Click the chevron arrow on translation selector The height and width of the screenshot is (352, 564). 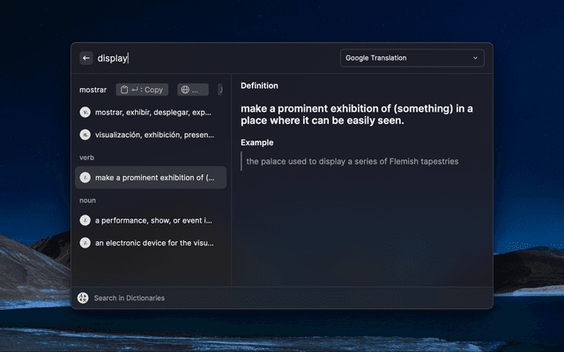pos(476,58)
